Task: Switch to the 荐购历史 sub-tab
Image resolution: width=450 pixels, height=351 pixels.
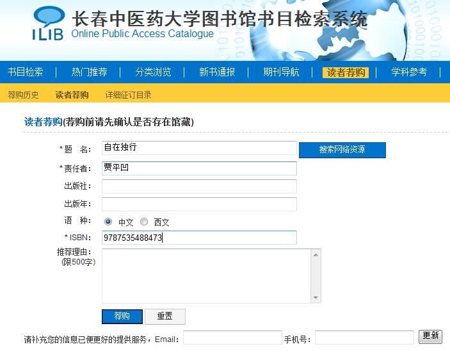Action: coord(23,95)
